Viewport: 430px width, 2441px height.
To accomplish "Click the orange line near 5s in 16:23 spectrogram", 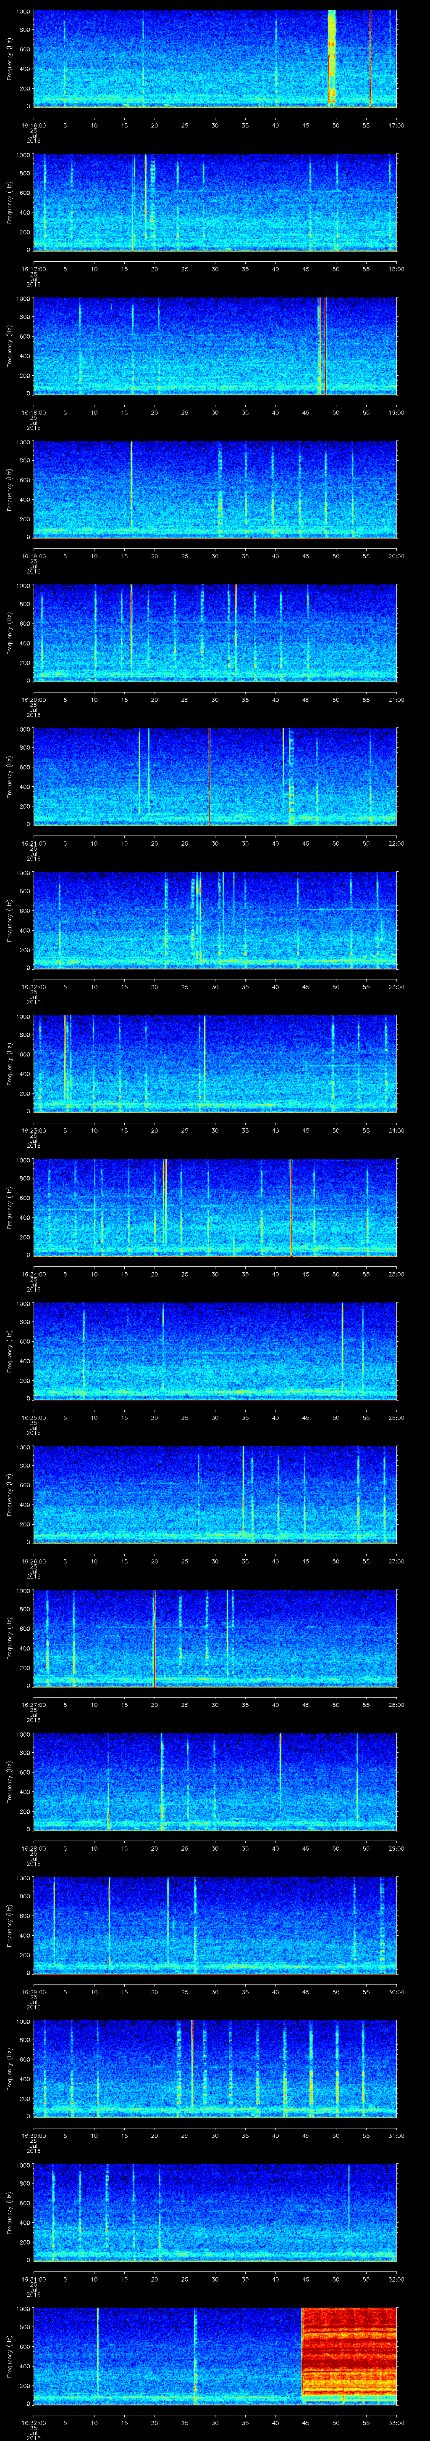I will pos(64,1061).
